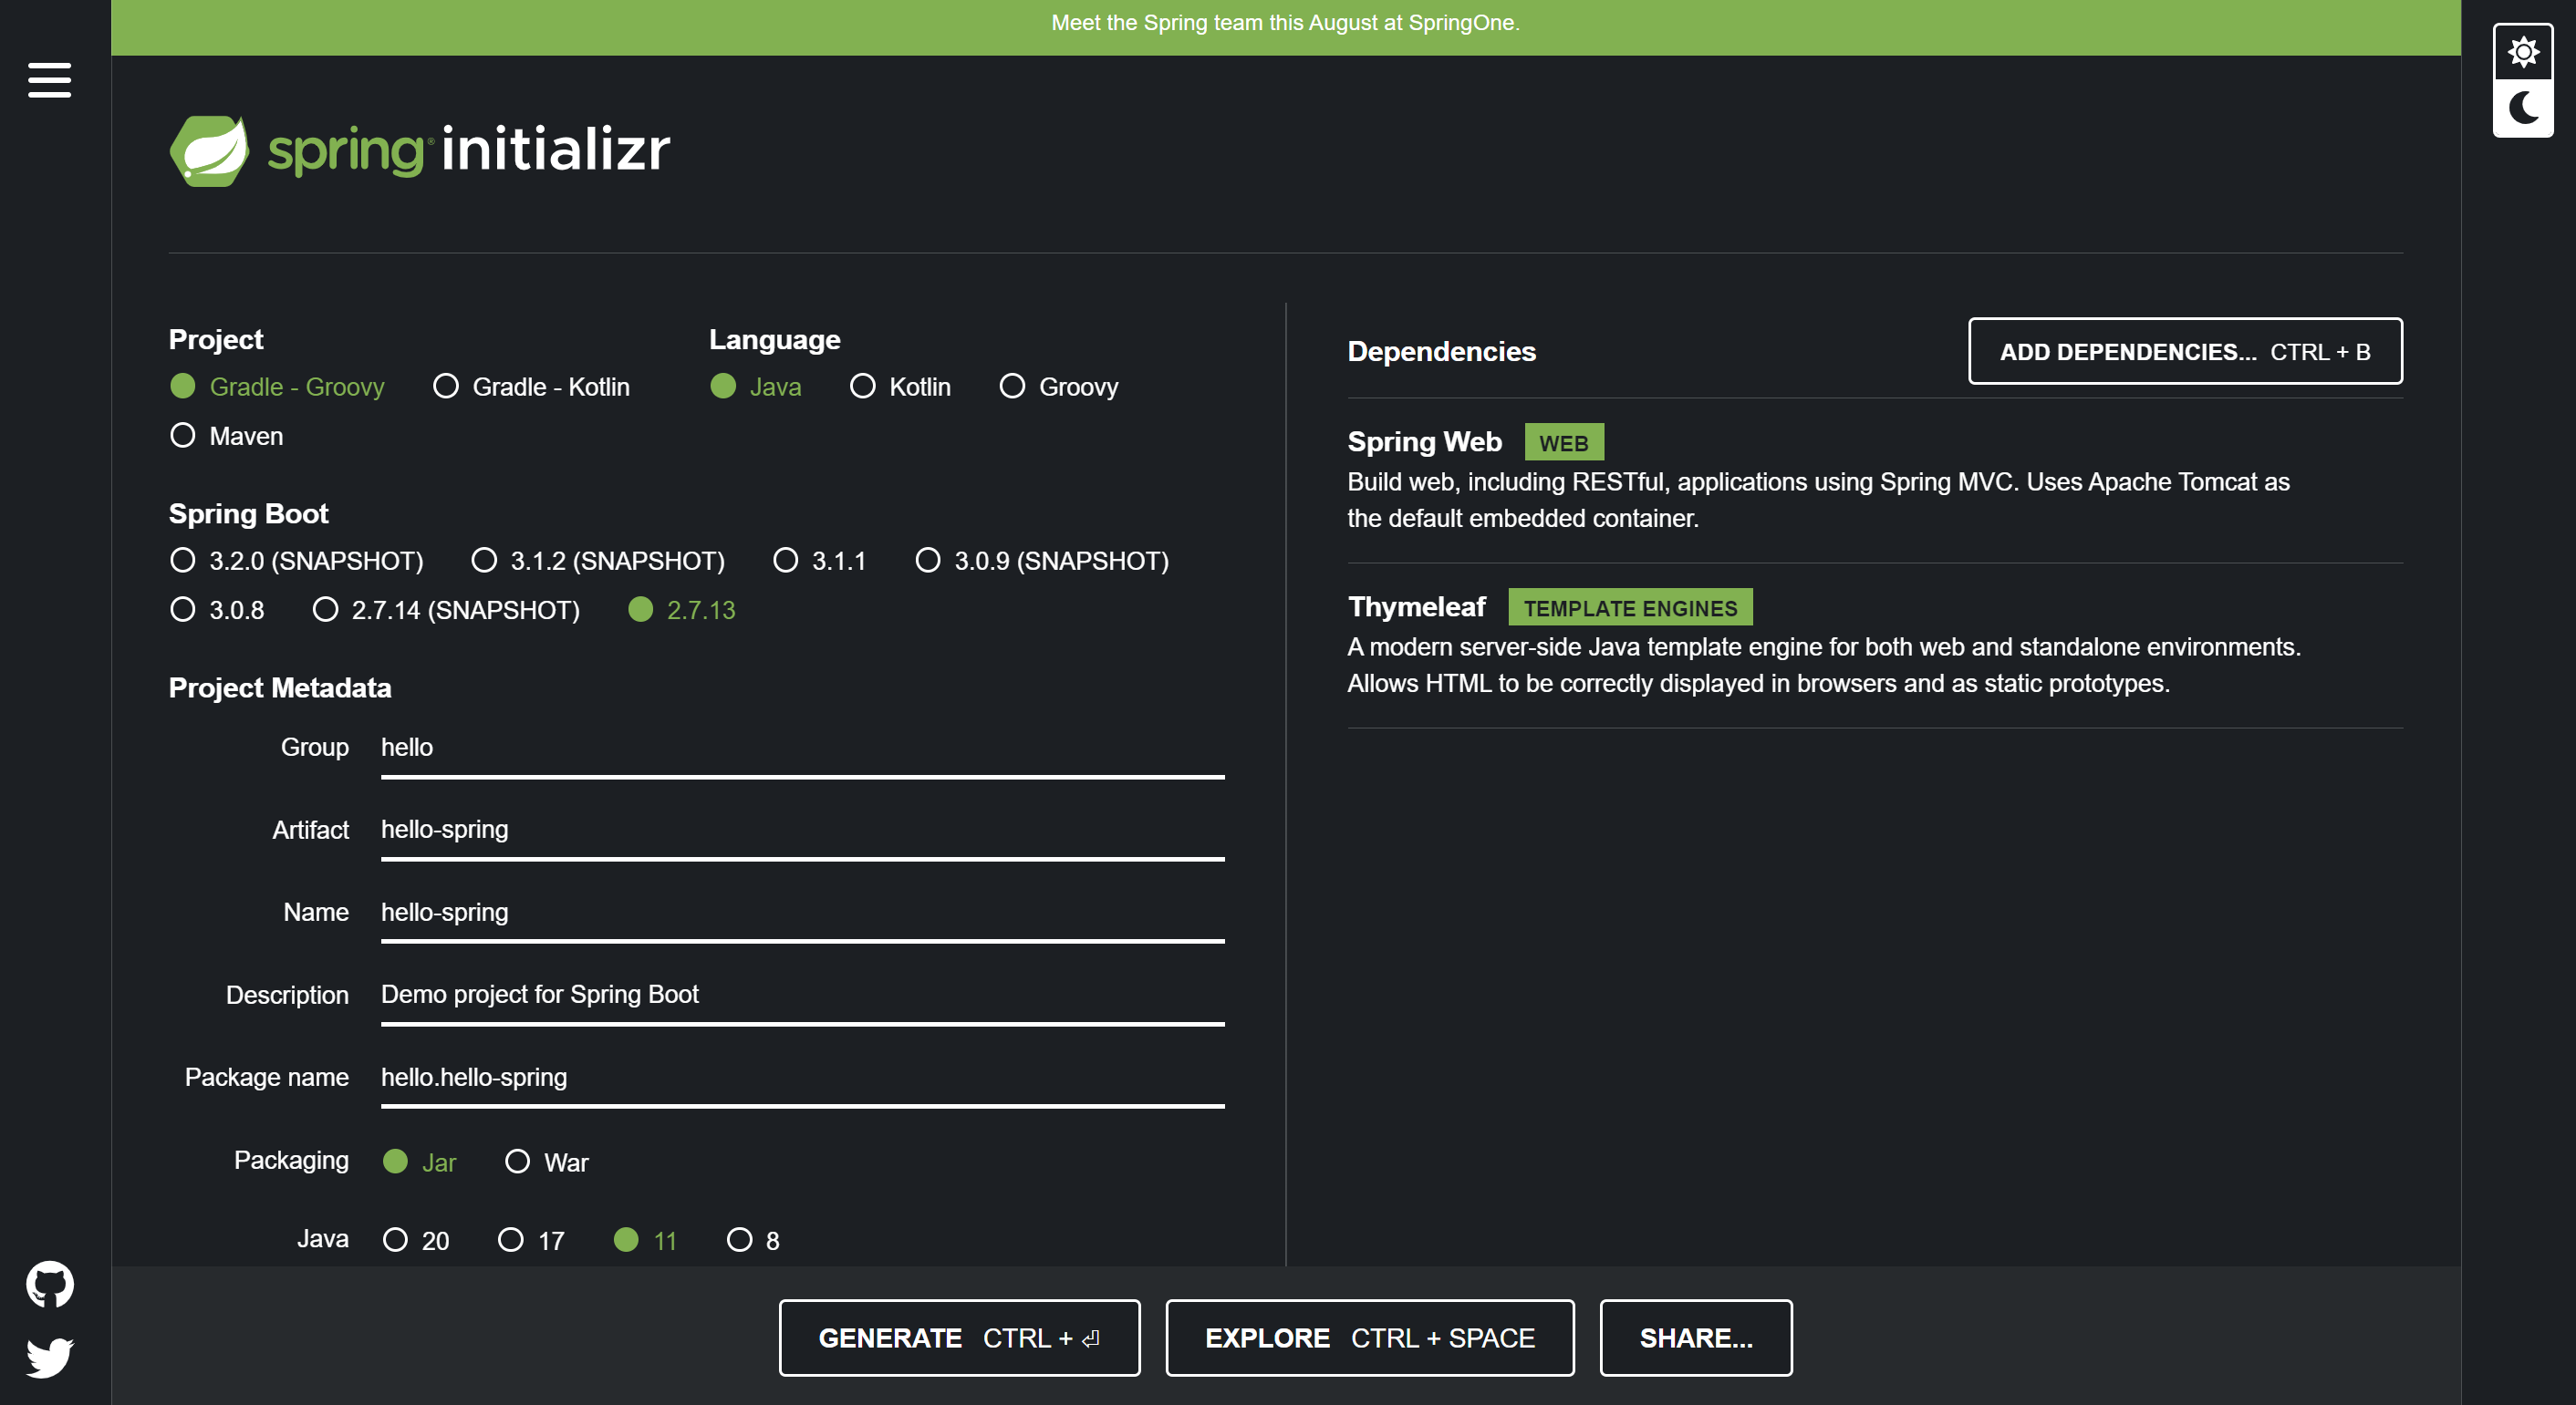Screen dimensions: 2576x1405
Task: Click the Spring leaf logo
Action: 210,150
